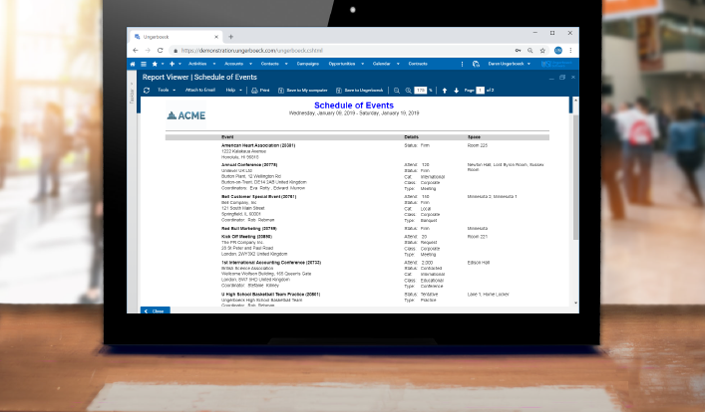Open the Help dropdown

click(233, 91)
